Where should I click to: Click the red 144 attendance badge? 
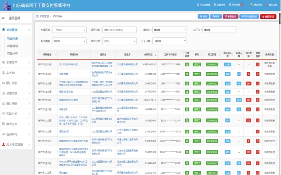pos(248,84)
